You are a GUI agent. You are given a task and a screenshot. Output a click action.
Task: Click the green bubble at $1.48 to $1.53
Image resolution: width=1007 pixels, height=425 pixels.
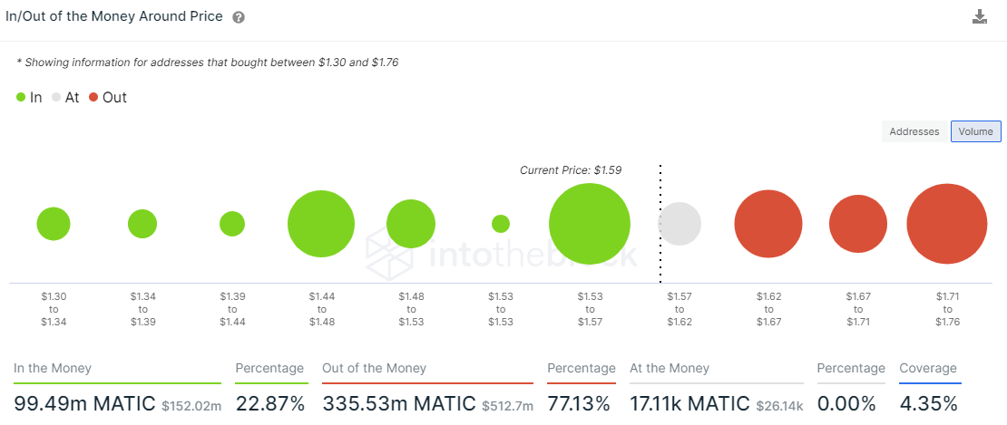tap(411, 224)
